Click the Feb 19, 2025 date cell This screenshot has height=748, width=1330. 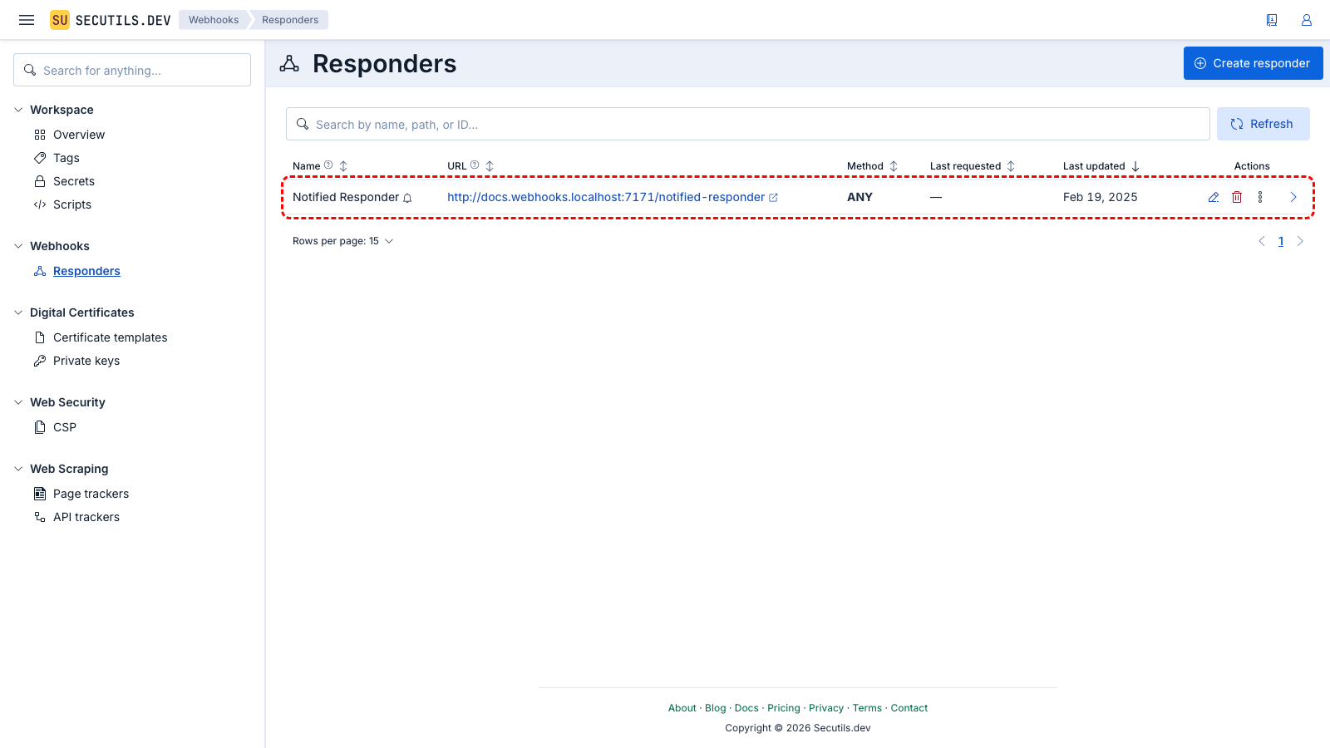[x=1100, y=197]
